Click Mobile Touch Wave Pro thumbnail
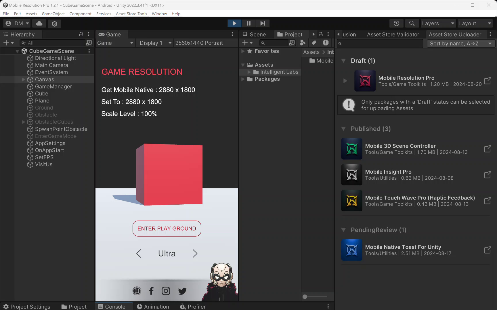 tap(352, 201)
